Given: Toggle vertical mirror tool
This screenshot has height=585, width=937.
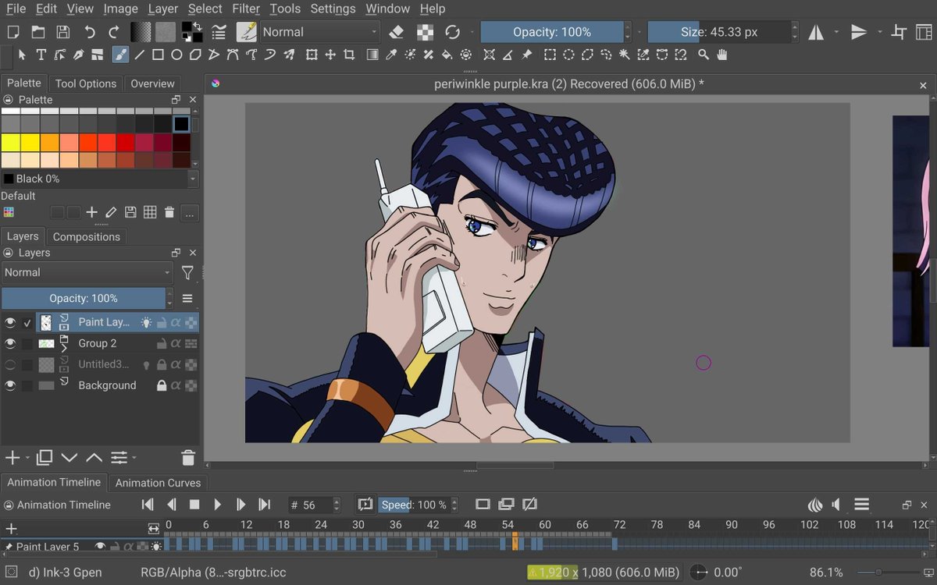Looking at the screenshot, I should pyautogui.click(x=859, y=32).
